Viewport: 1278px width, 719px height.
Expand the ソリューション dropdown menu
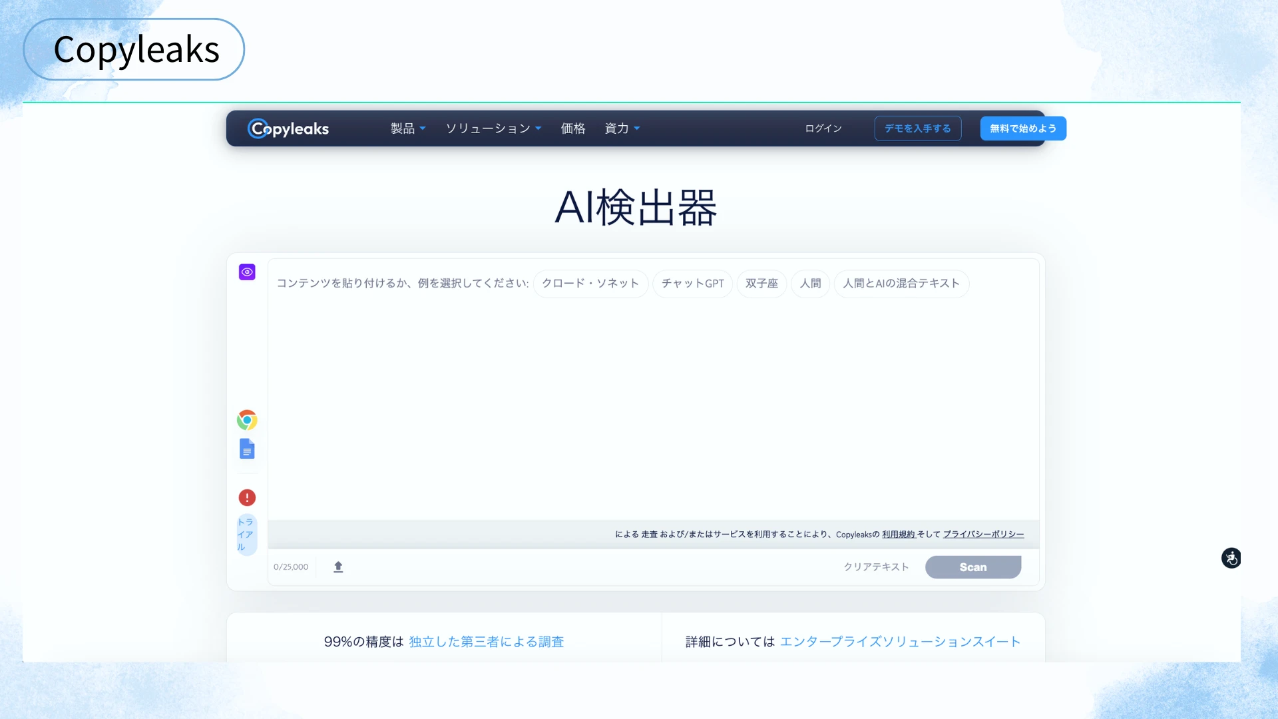[x=493, y=128]
